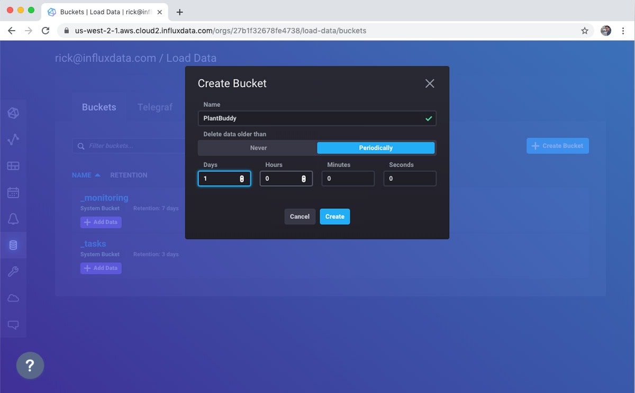Screen dimensions: 635x393
Task: Open the feedback chat icon in sidebar
Action: (13, 325)
